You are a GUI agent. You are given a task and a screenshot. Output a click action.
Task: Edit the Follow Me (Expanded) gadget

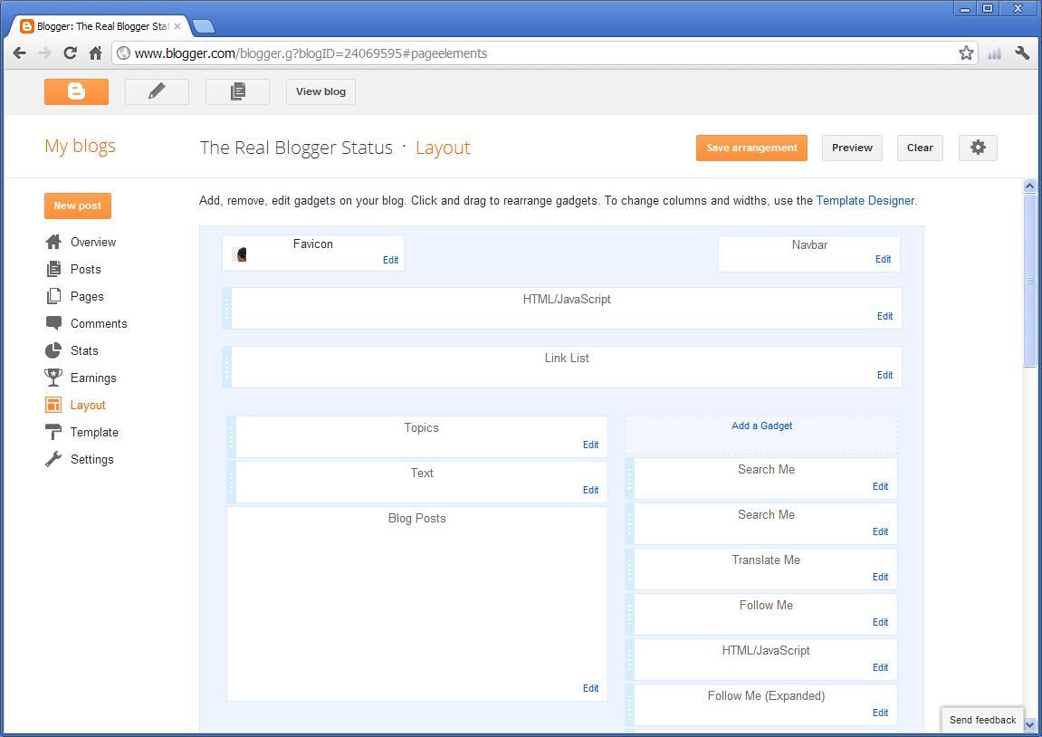tap(881, 713)
